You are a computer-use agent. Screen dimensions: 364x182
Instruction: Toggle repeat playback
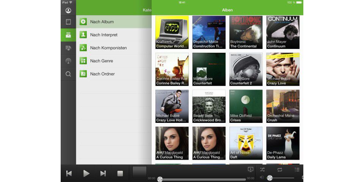pos(280,170)
